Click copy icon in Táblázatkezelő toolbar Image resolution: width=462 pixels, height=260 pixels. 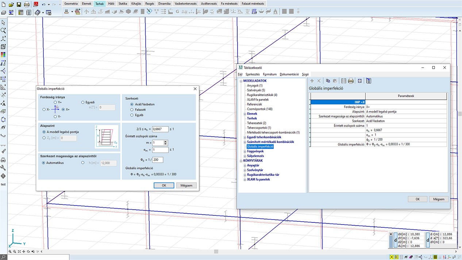point(328,81)
